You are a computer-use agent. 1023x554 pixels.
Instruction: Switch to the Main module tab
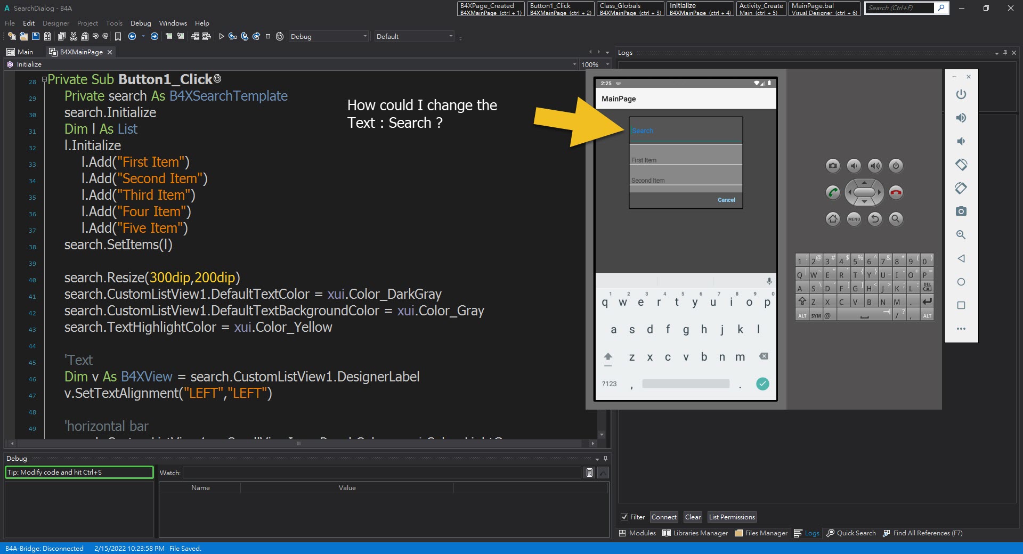click(x=20, y=52)
